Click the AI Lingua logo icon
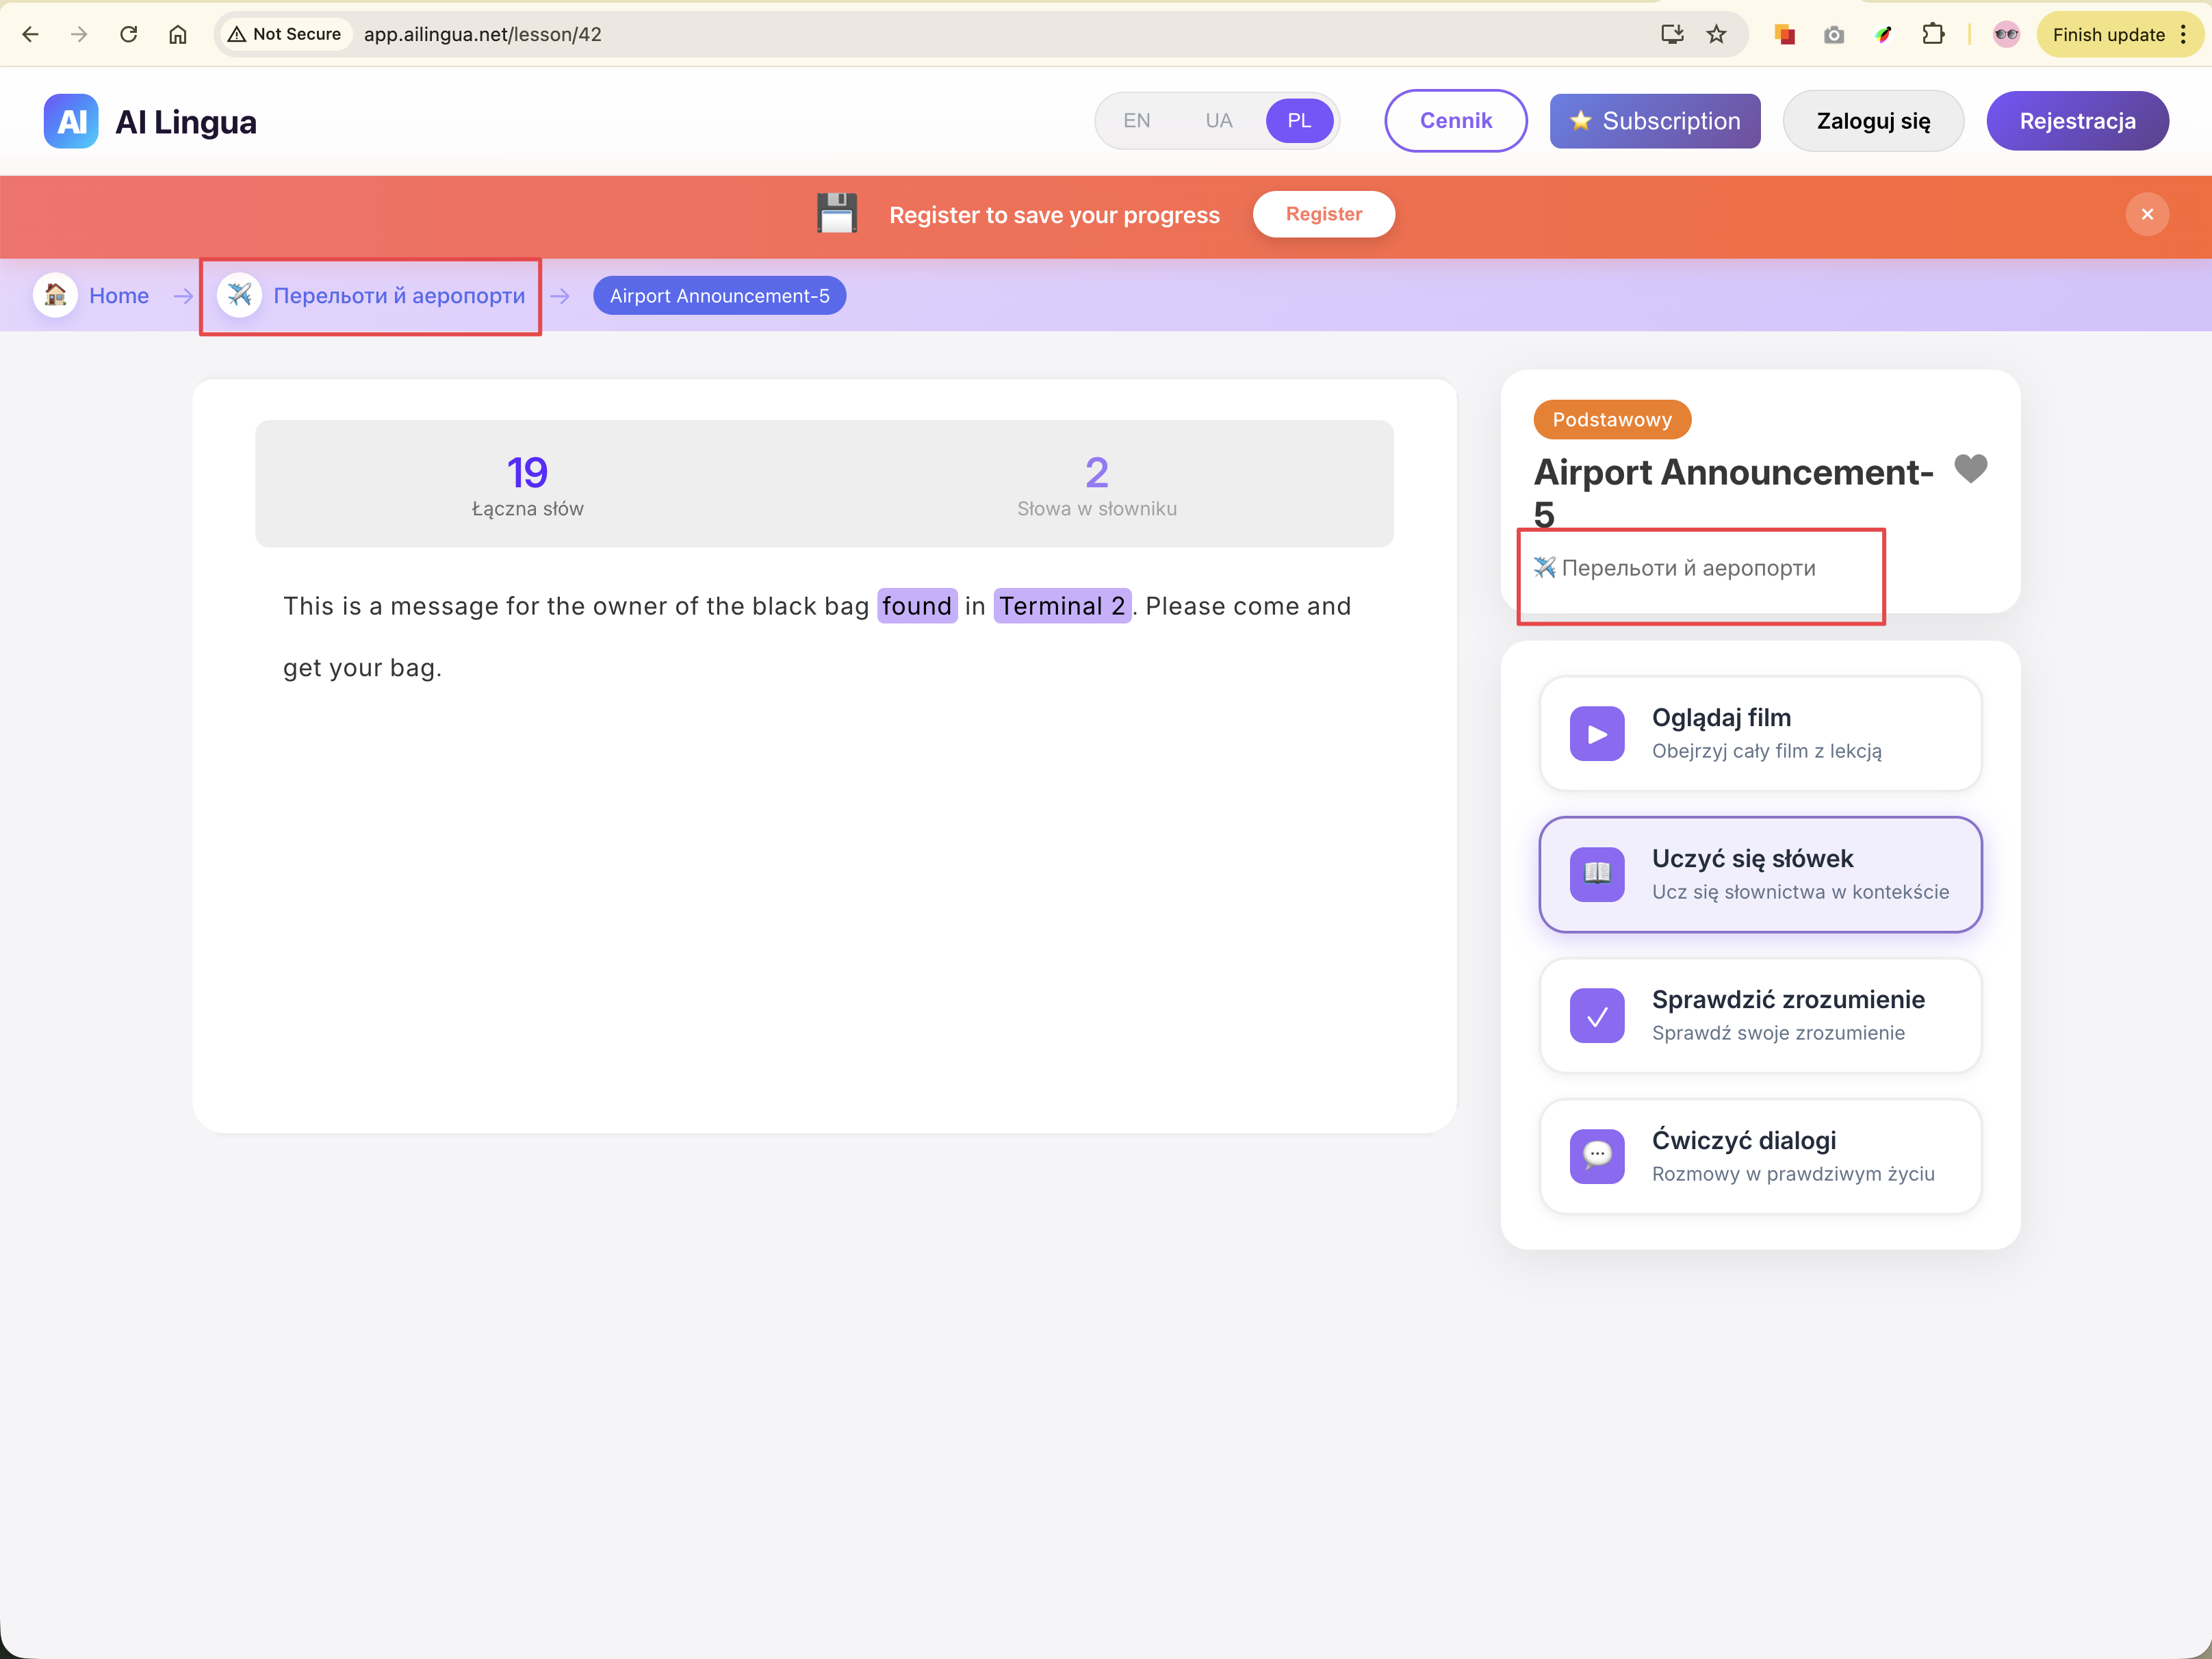Image resolution: width=2212 pixels, height=1659 pixels. [x=70, y=121]
